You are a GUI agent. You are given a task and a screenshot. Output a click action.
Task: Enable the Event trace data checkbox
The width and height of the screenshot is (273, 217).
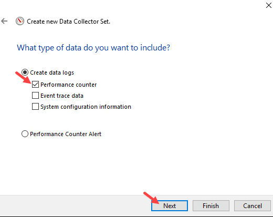pos(35,96)
